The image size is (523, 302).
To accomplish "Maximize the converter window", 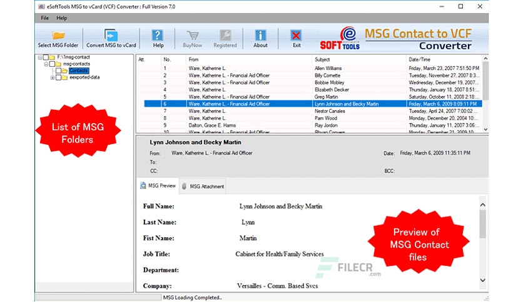I will coord(460,6).
